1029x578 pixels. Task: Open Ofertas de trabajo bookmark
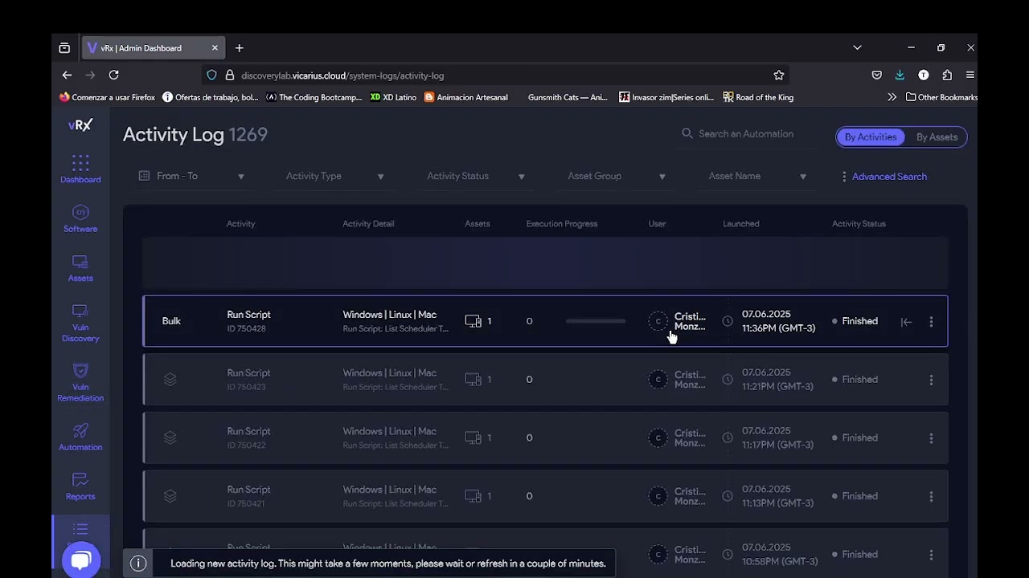pyautogui.click(x=211, y=97)
